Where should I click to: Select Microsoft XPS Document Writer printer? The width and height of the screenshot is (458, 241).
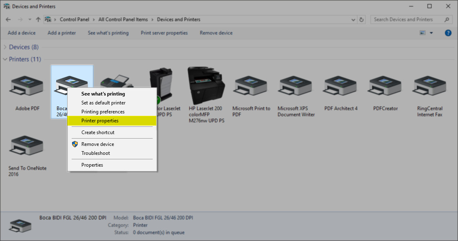tap(296, 86)
